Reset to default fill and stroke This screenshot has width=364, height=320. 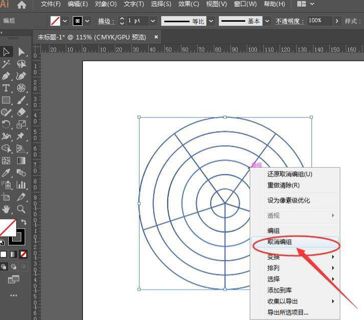pyautogui.click(x=2, y=243)
